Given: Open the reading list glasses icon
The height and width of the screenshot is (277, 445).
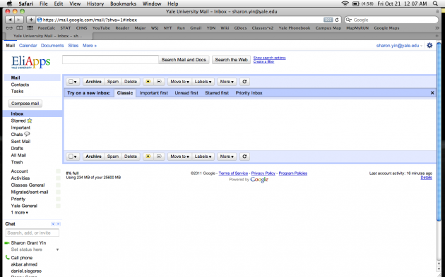Looking at the screenshot, I should click(9, 27).
